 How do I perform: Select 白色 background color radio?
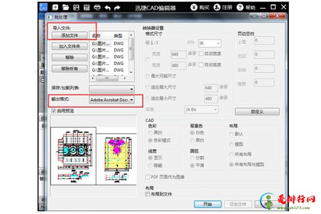192,133
